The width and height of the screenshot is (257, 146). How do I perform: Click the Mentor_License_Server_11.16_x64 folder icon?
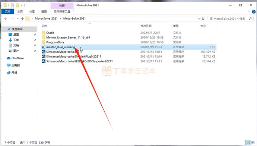44,38
